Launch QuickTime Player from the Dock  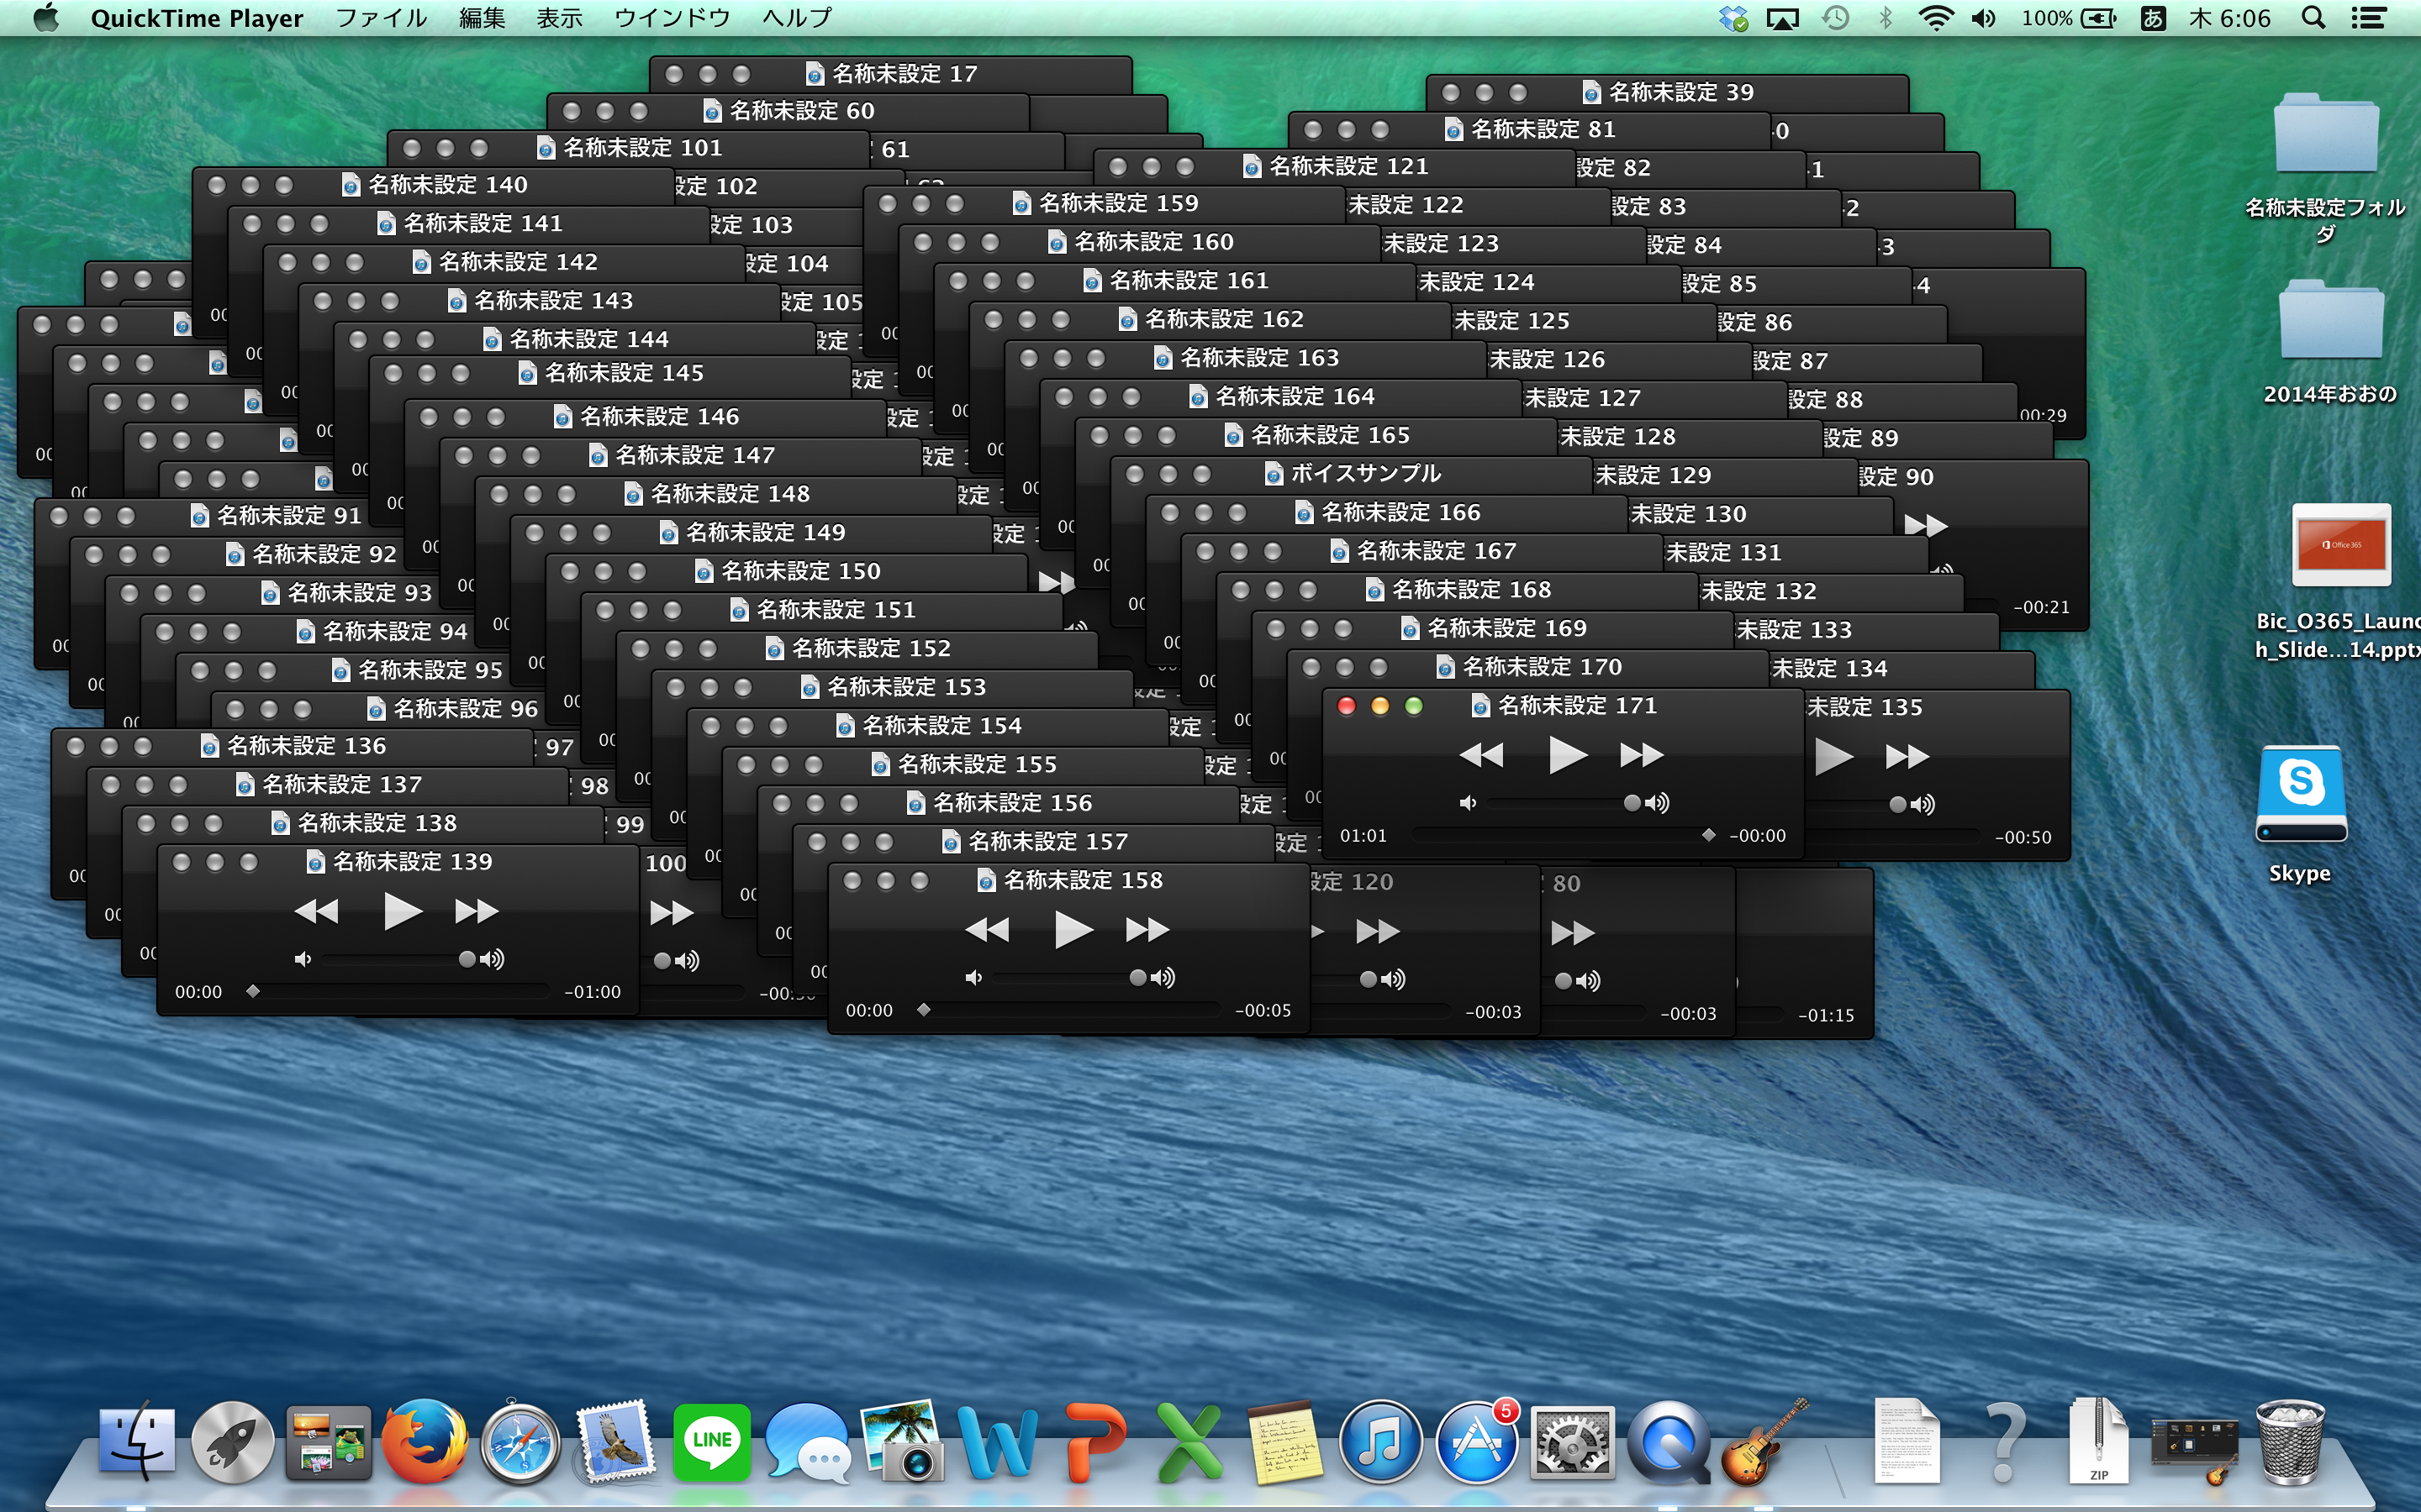[1667, 1442]
